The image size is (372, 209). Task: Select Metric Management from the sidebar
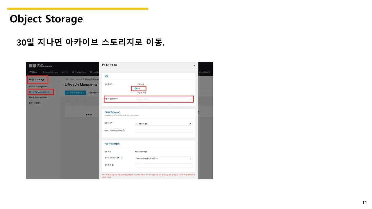tap(38, 97)
